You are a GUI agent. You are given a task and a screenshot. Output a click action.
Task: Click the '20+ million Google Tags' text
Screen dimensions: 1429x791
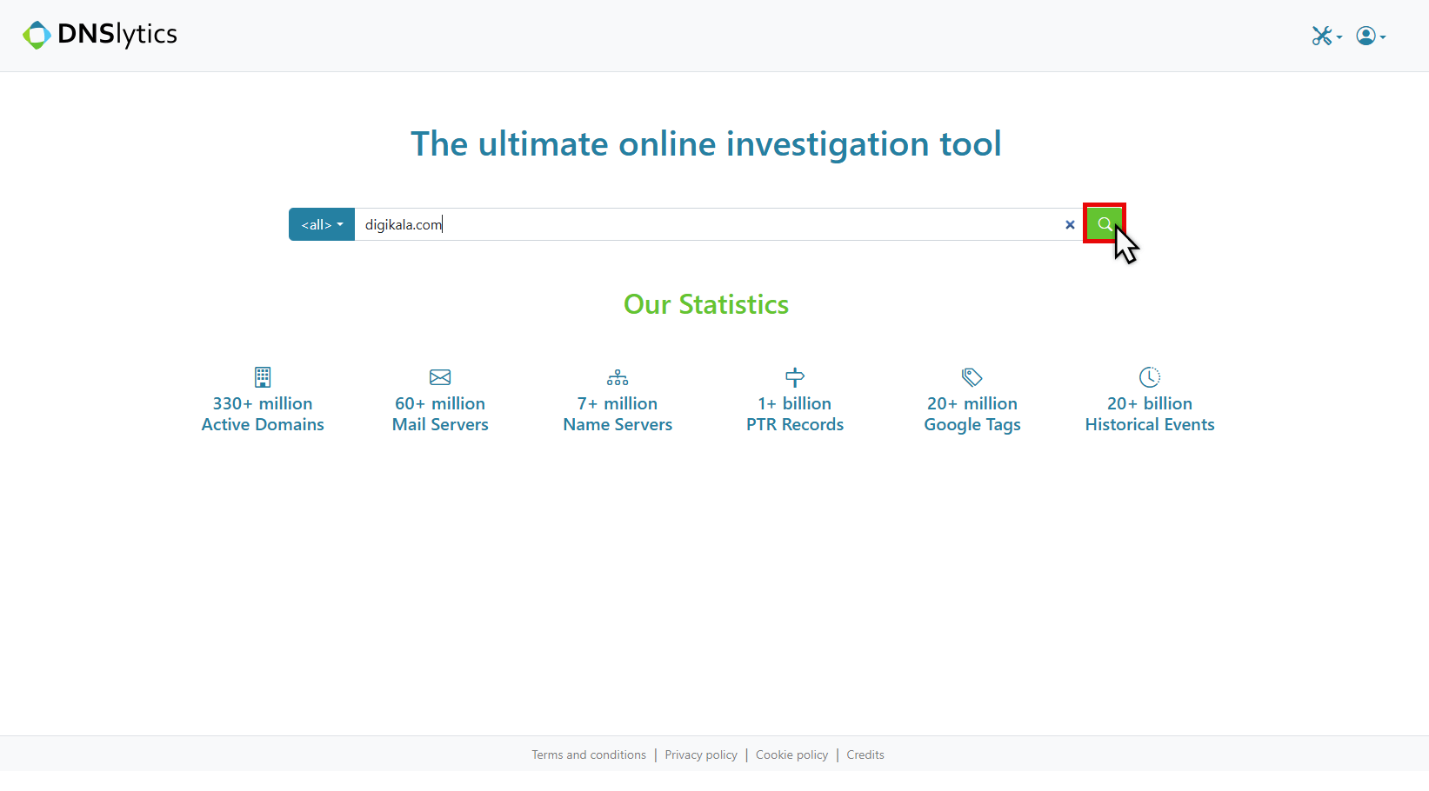[972, 414]
